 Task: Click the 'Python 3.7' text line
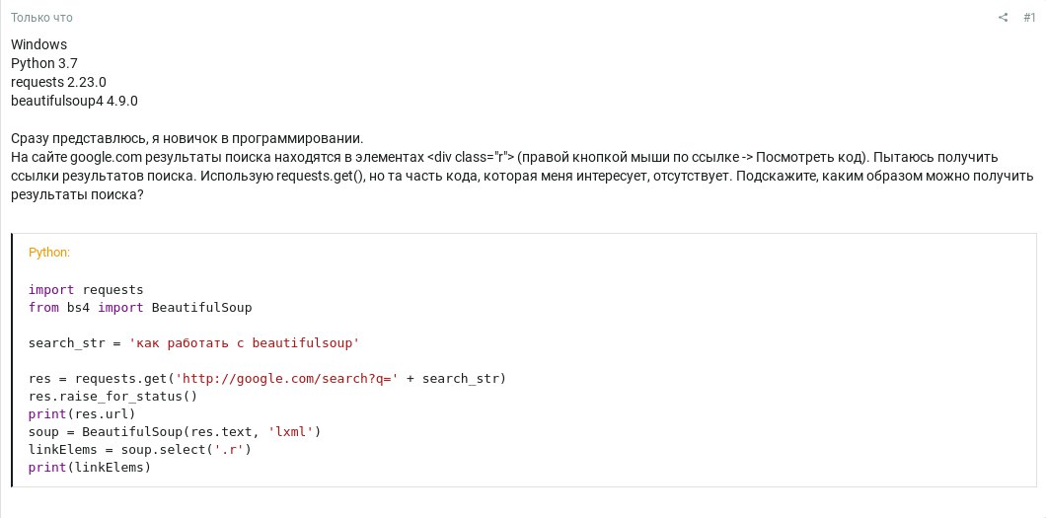pos(44,63)
